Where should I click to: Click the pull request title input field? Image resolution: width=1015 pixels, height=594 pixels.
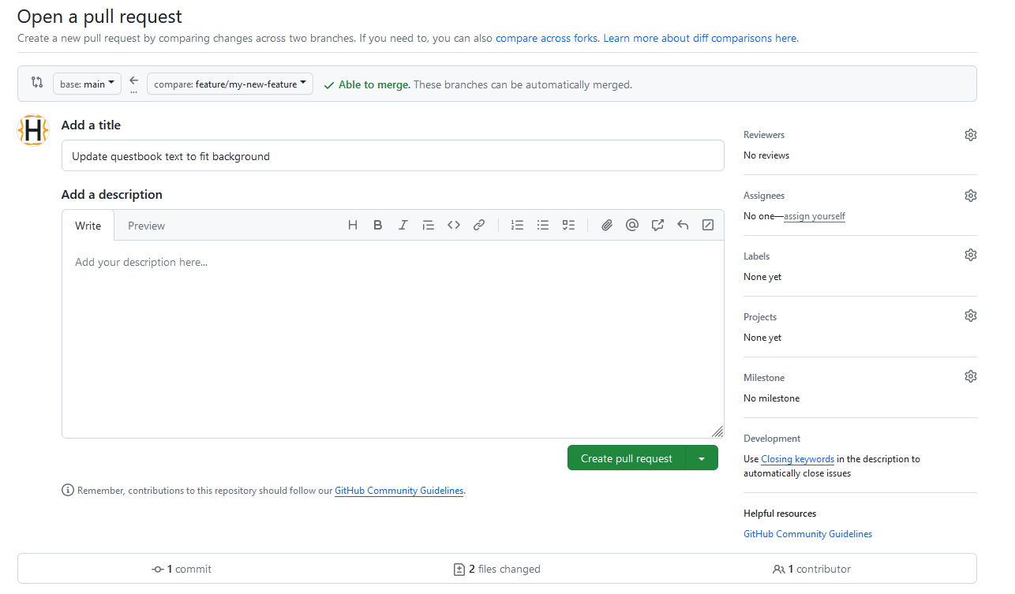pyautogui.click(x=393, y=156)
